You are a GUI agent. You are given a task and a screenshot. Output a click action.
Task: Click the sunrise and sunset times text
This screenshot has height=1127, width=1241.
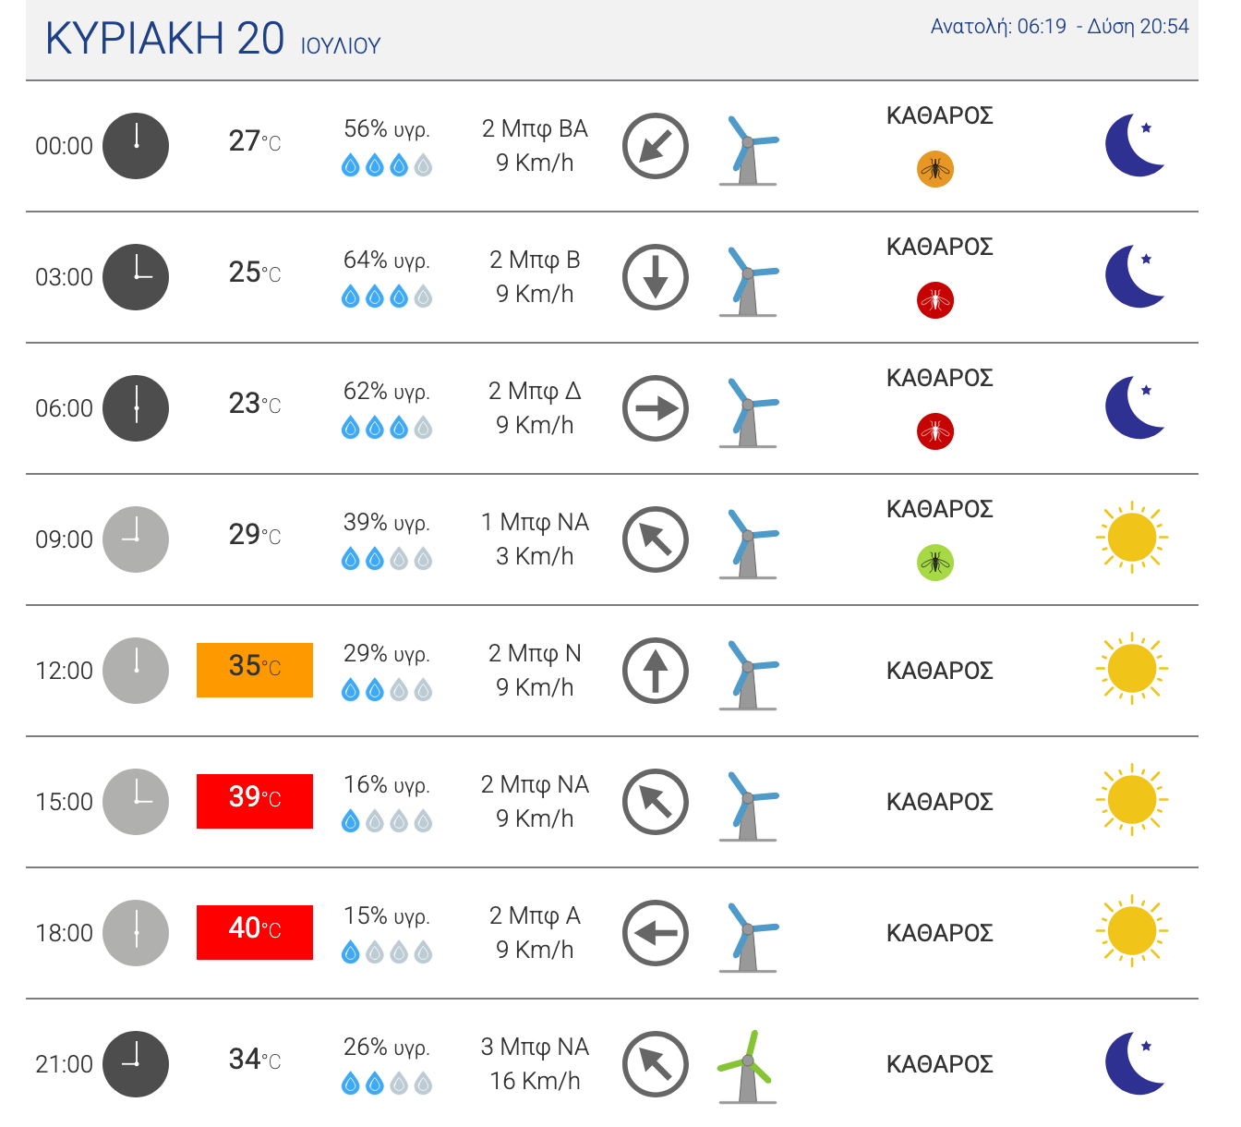1059,27
